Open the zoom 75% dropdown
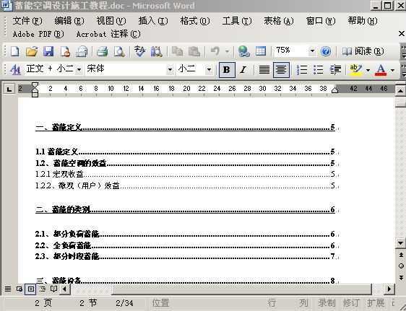The image size is (406, 311). [x=312, y=51]
